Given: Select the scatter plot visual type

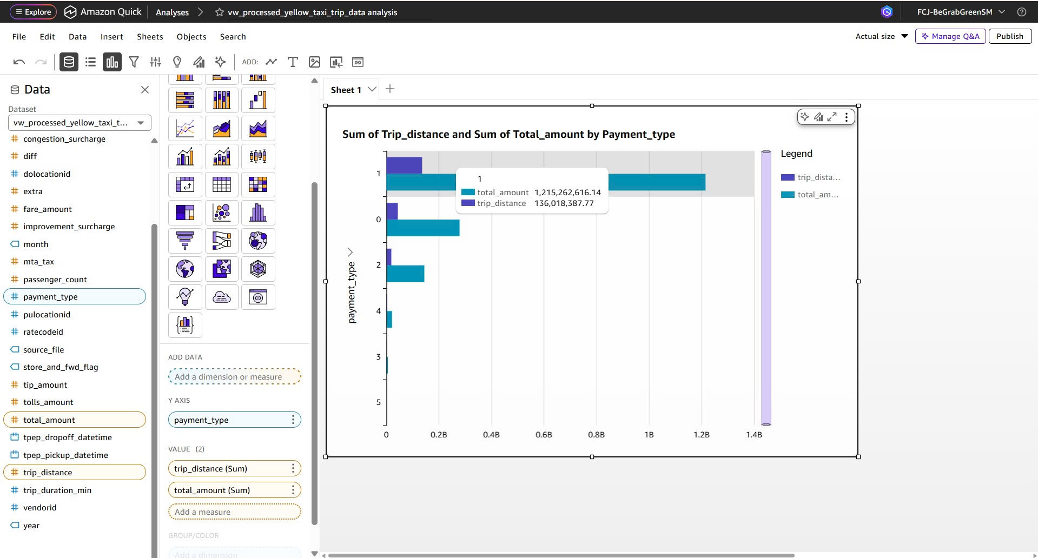Looking at the screenshot, I should point(222,212).
